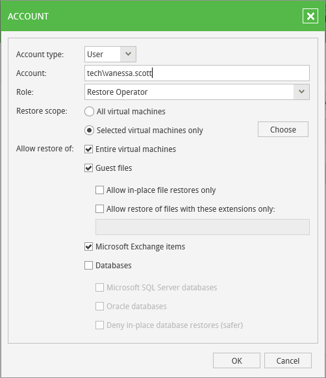Click the Oracle databases checkbox
This screenshot has height=378, width=326.
pyautogui.click(x=99, y=306)
